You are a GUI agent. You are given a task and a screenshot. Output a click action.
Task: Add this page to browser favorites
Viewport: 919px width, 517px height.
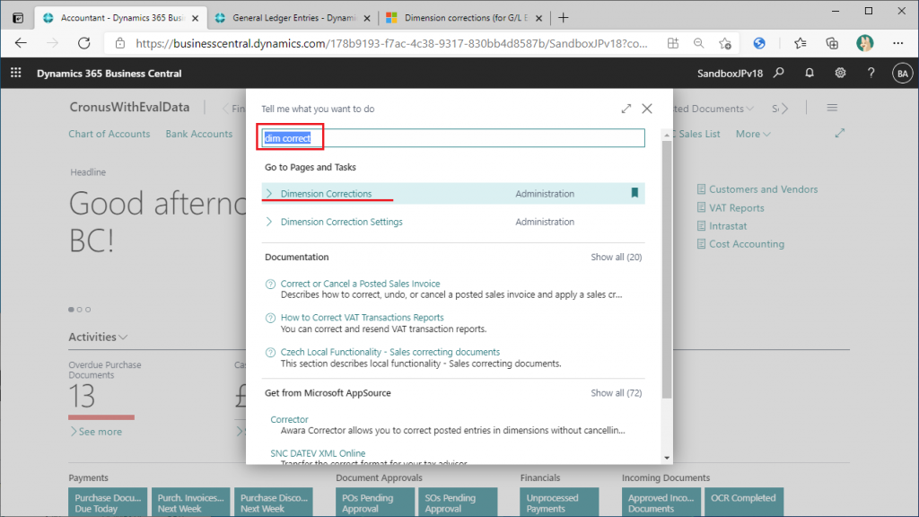(x=725, y=43)
